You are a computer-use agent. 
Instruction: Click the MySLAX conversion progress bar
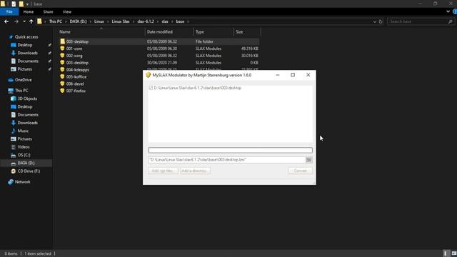coord(230,150)
